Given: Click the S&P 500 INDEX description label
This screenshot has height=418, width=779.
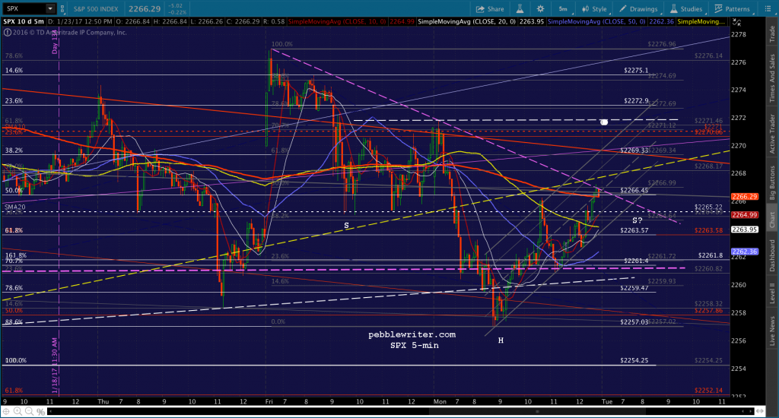Looking at the screenshot, I should (x=96, y=9).
